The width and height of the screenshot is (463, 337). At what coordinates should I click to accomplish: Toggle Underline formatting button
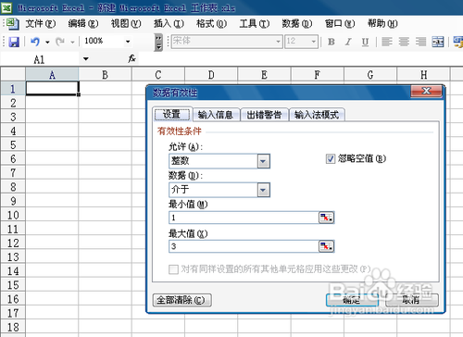(365, 42)
